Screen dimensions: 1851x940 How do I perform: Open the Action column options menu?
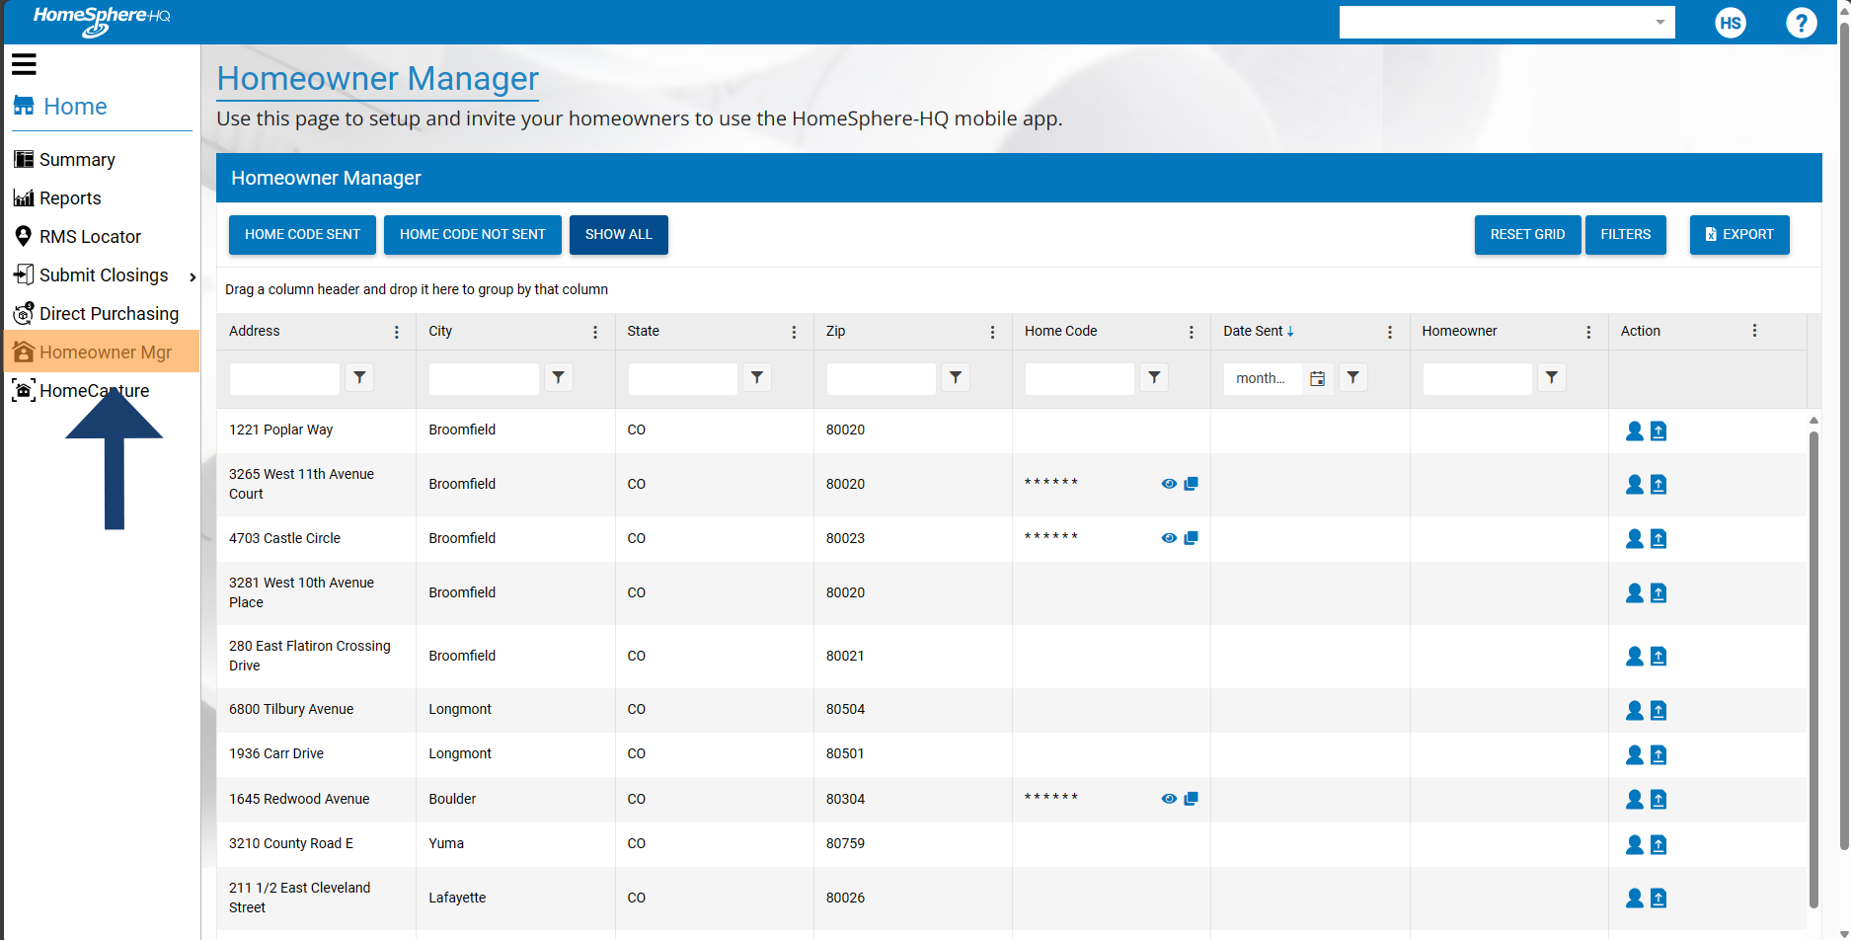1754,331
